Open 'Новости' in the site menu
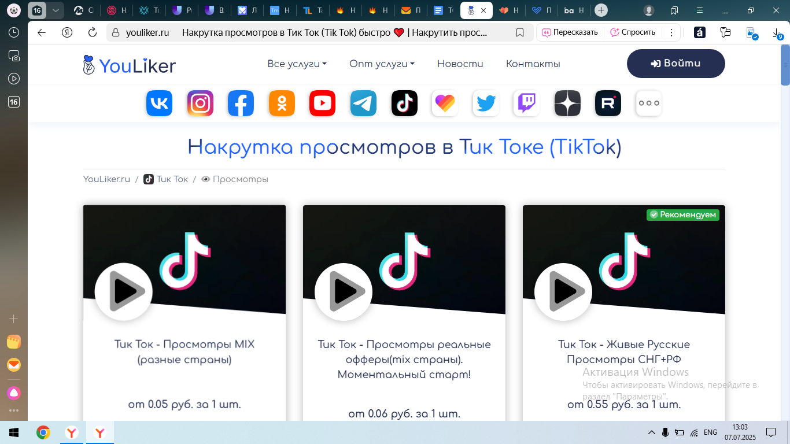This screenshot has height=444, width=790. tap(460, 64)
